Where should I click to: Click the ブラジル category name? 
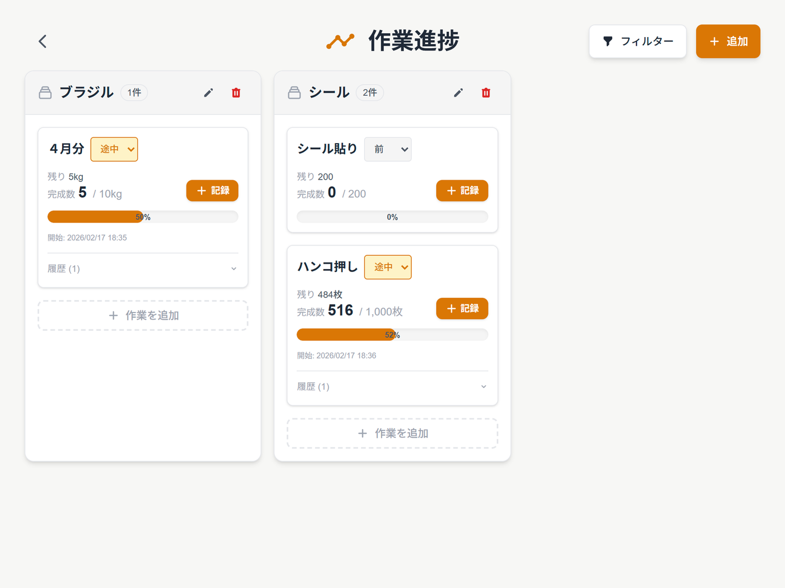click(x=87, y=93)
